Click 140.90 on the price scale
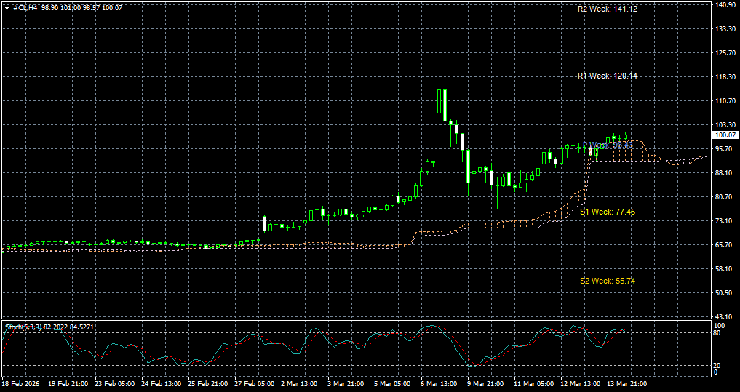The image size is (740, 392). click(x=725, y=4)
